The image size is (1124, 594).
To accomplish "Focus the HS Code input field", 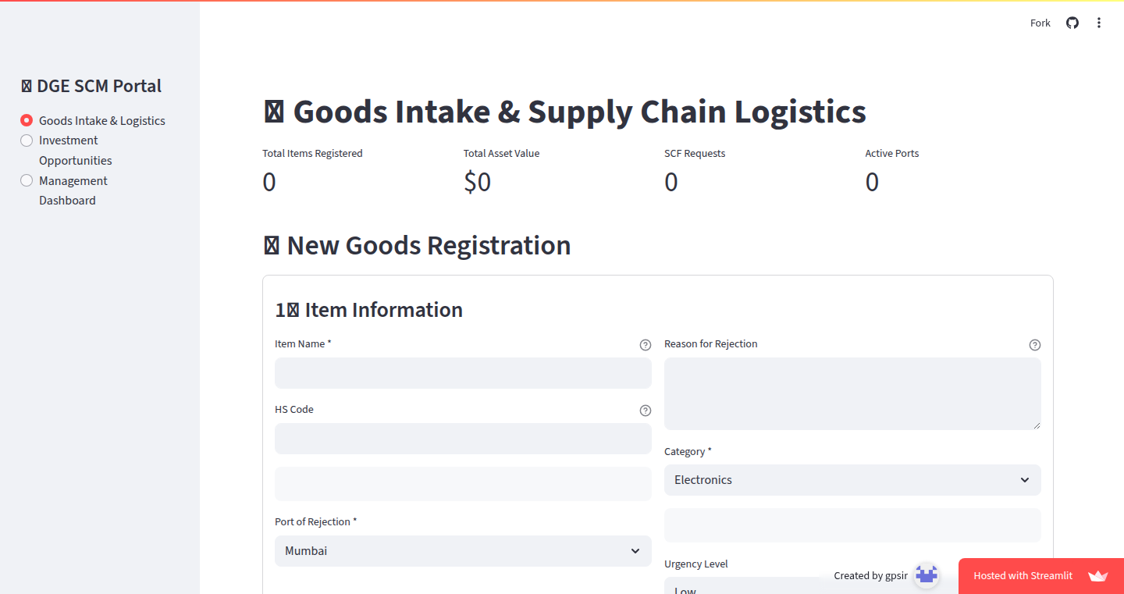I will coord(463,439).
